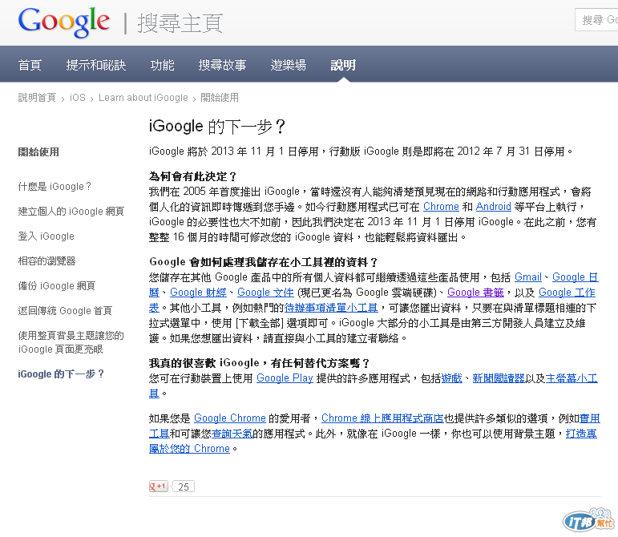Screen dimensions: 618x537
Task: Follow the Chrome link in the decision paragraph
Action: point(441,207)
